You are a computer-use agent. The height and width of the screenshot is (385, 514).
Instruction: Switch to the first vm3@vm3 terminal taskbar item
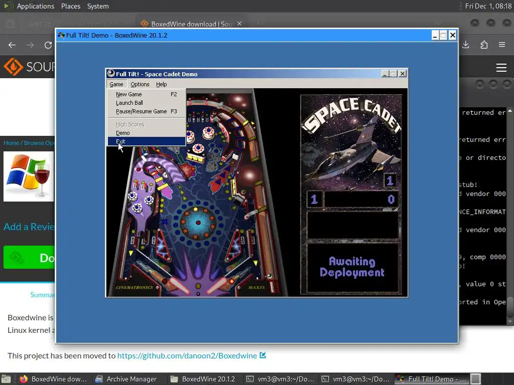coord(280,379)
